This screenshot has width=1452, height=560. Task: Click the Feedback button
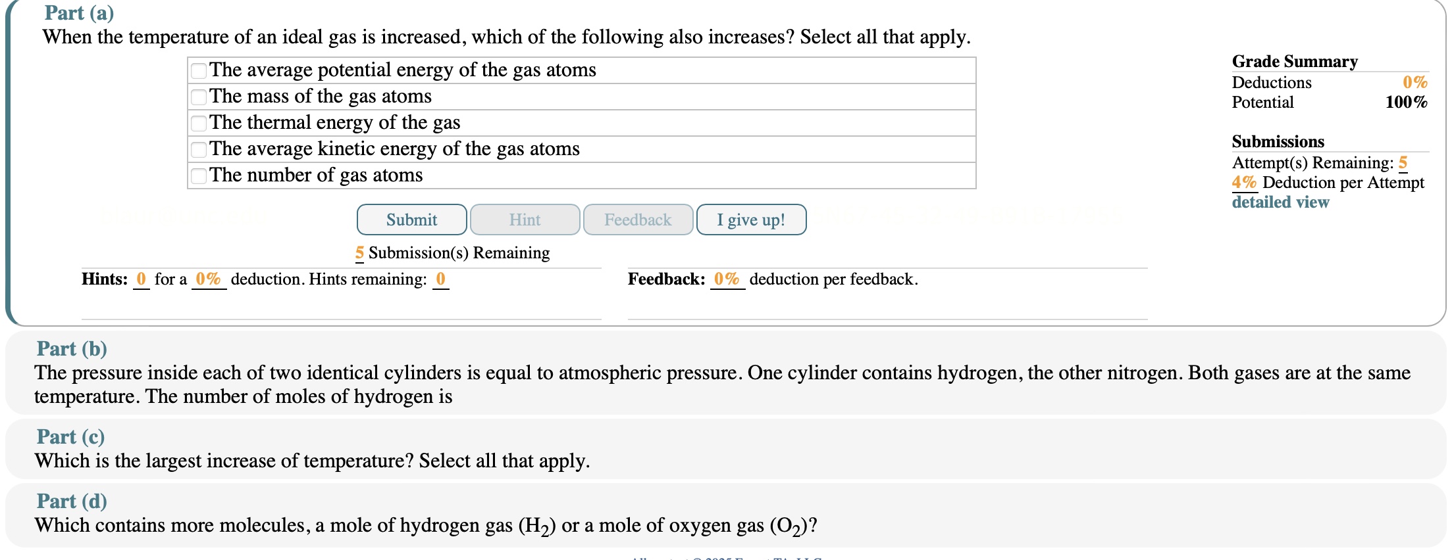pos(637,220)
